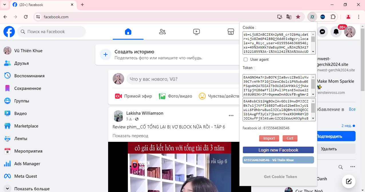Open Ads Manager from the left sidebar
The height and width of the screenshot is (192, 365).
point(27,164)
